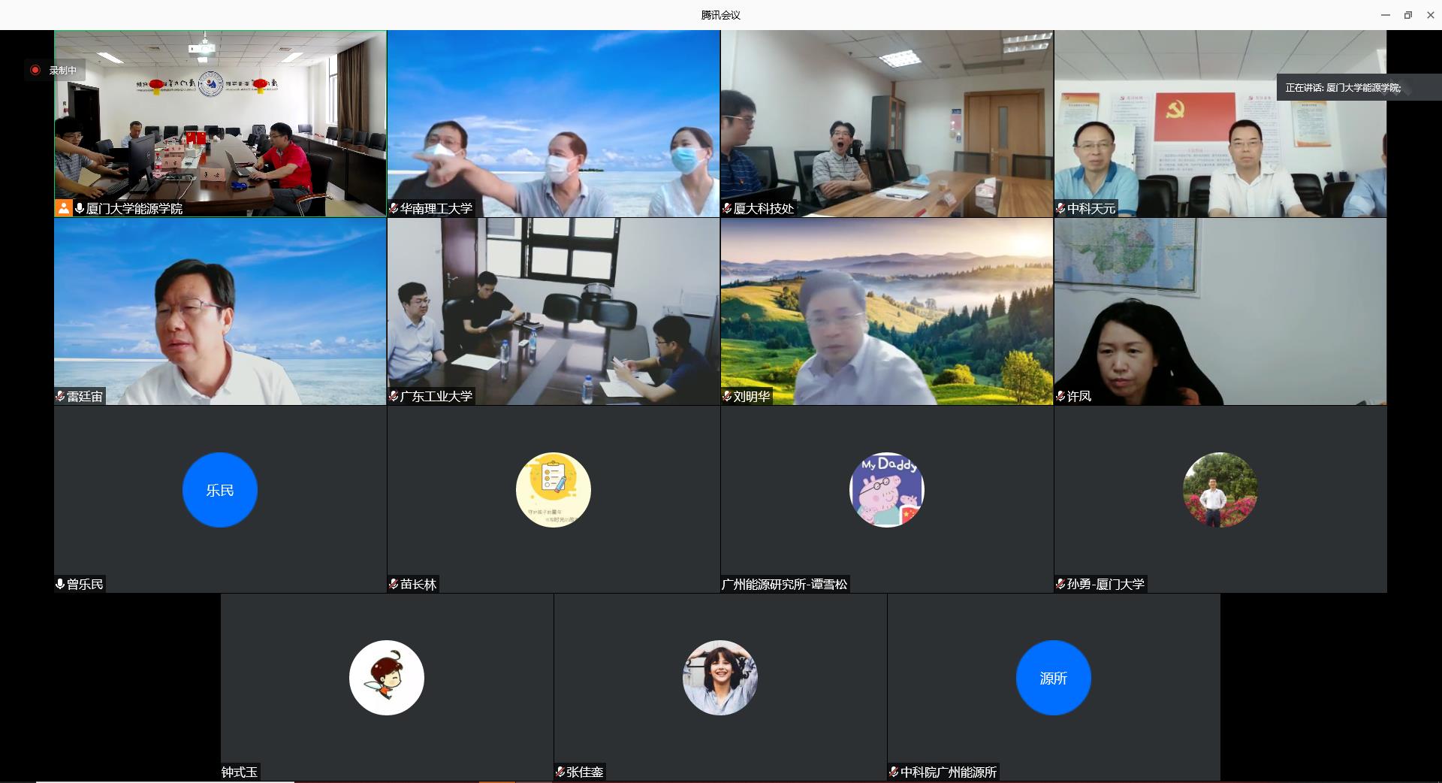Select the 广东工业大学 video tile

click(x=554, y=312)
